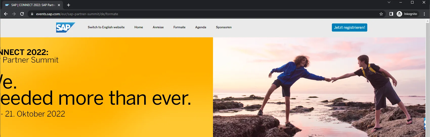This screenshot has height=137, width=430.
Task: Click the forward navigation arrow
Action: tap(14, 14)
